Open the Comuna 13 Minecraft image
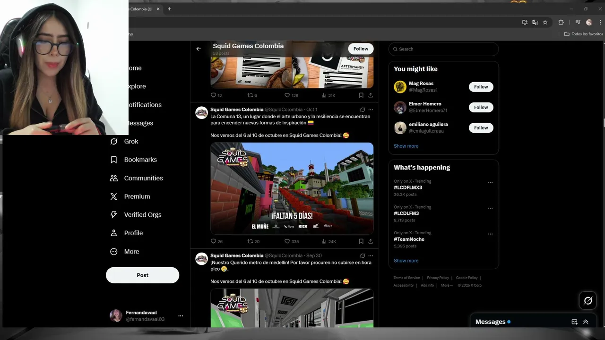The height and width of the screenshot is (340, 605). (292, 188)
